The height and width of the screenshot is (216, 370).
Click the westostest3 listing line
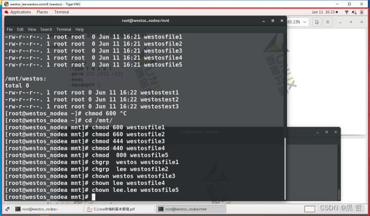92,106
